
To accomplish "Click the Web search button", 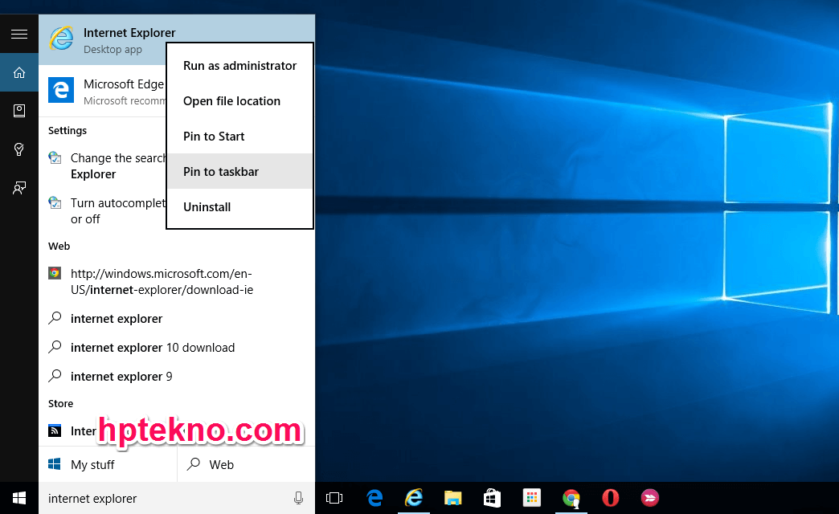I will coord(246,464).
